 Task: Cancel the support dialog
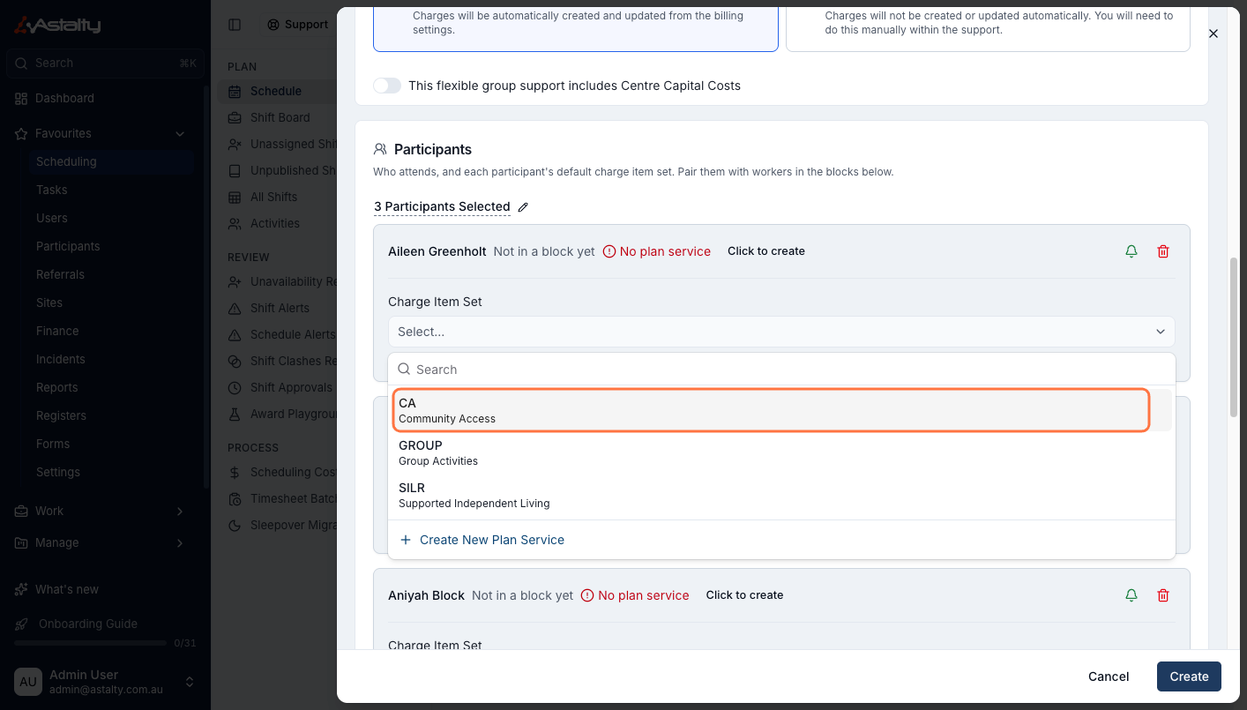point(1109,676)
